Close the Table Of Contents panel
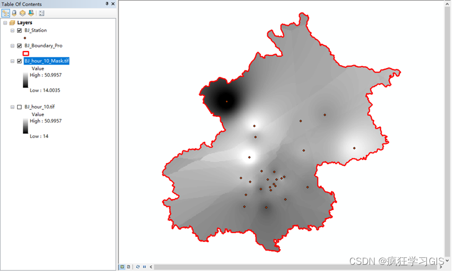The image size is (452, 271). [x=113, y=4]
